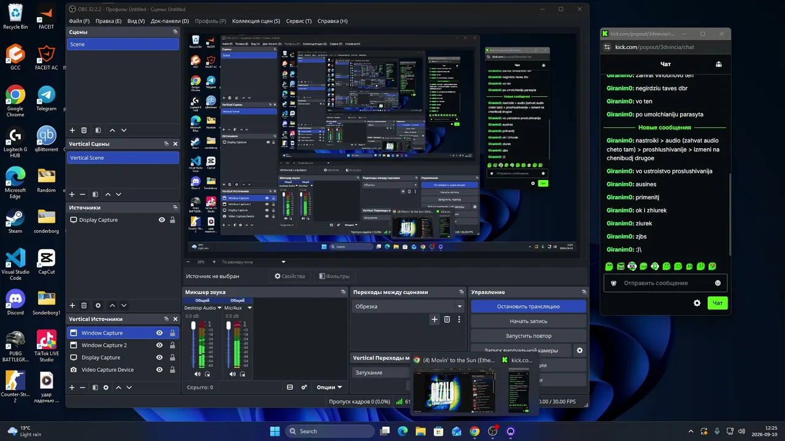Open advanced audio properties gears icon

(x=304, y=387)
